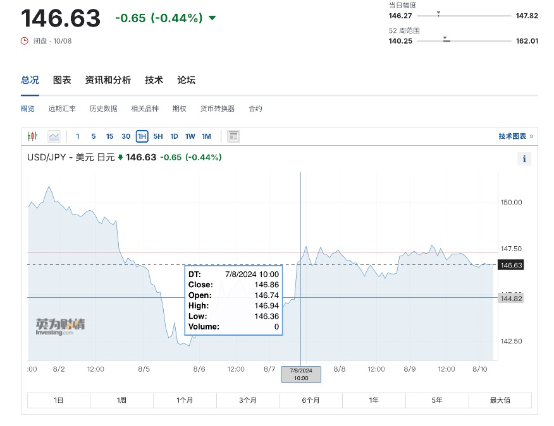
Task: Open the 货币转换器 sub-tab
Action: coord(218,109)
